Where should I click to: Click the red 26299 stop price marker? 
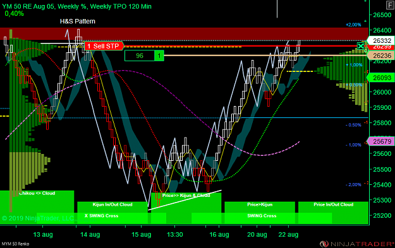(x=381, y=47)
